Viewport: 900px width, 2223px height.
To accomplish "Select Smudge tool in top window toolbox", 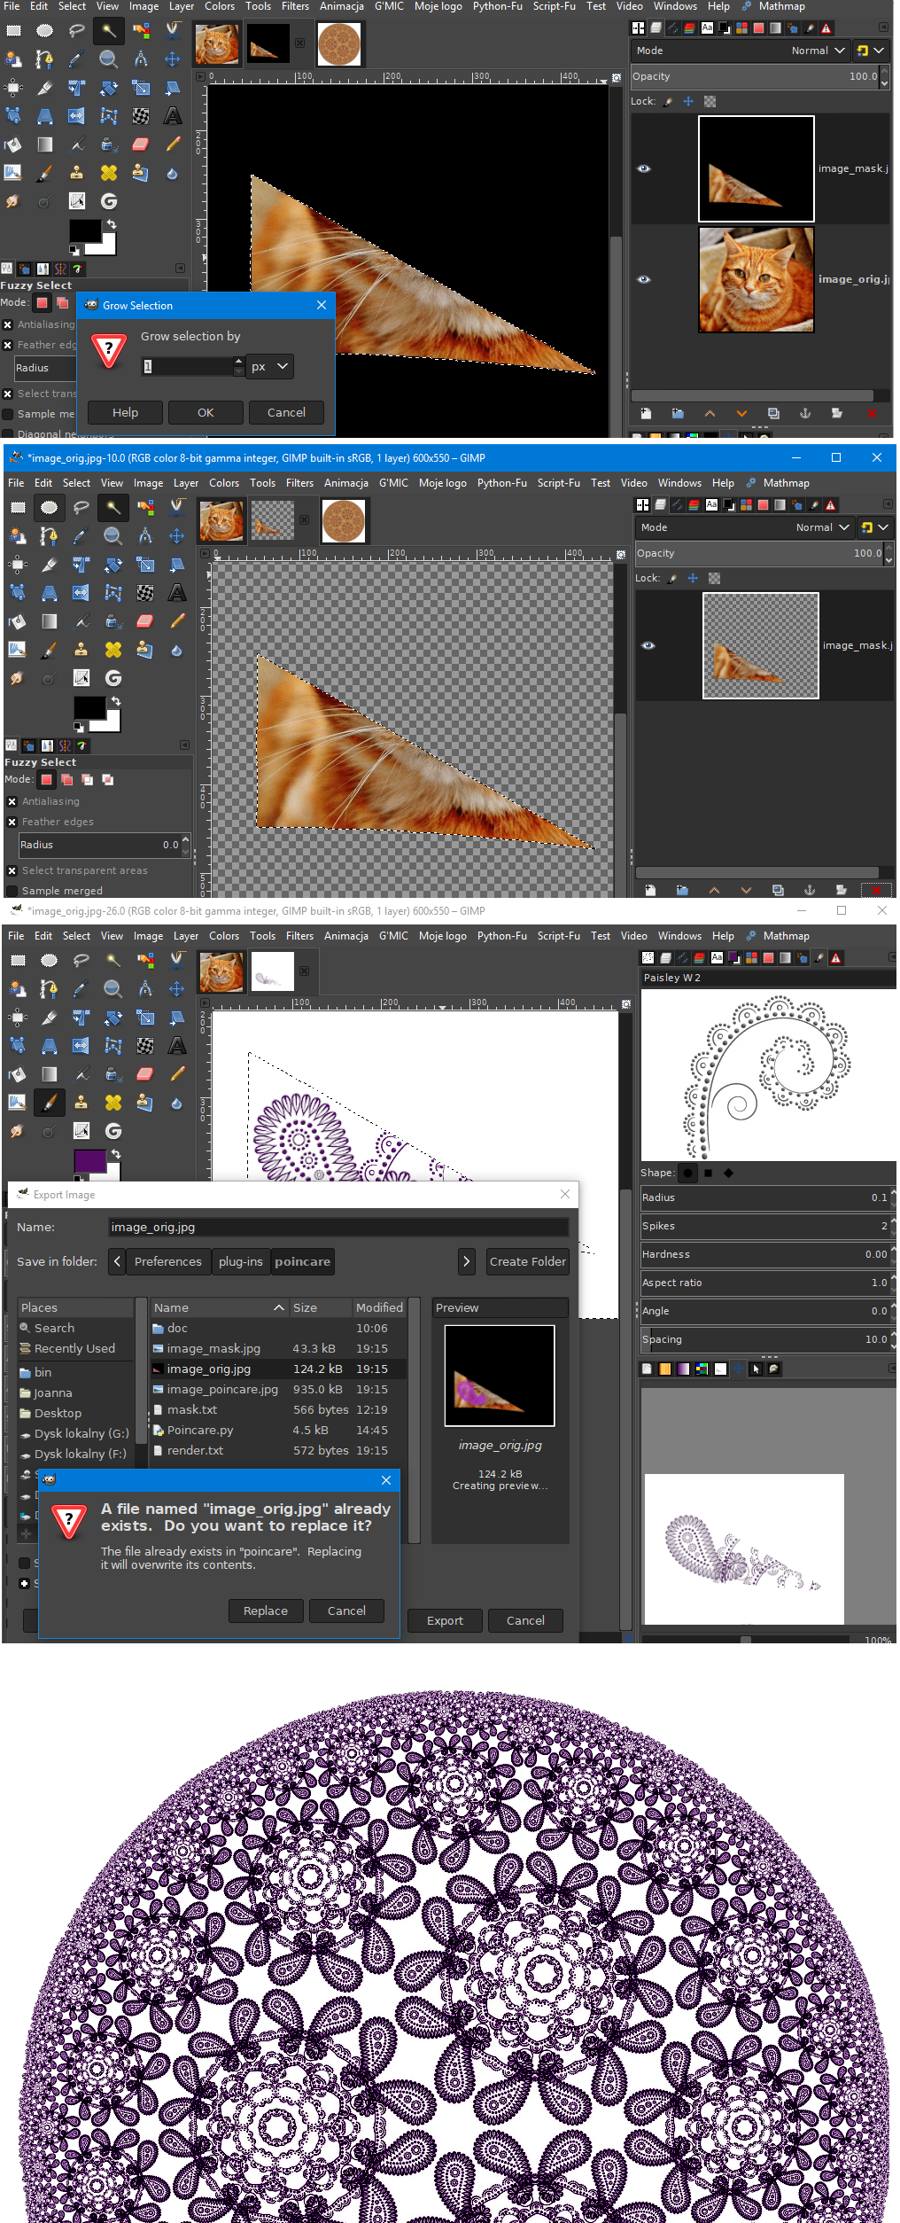I will 12,201.
